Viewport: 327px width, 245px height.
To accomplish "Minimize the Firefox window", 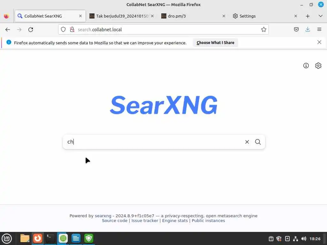I will coord(302,4).
